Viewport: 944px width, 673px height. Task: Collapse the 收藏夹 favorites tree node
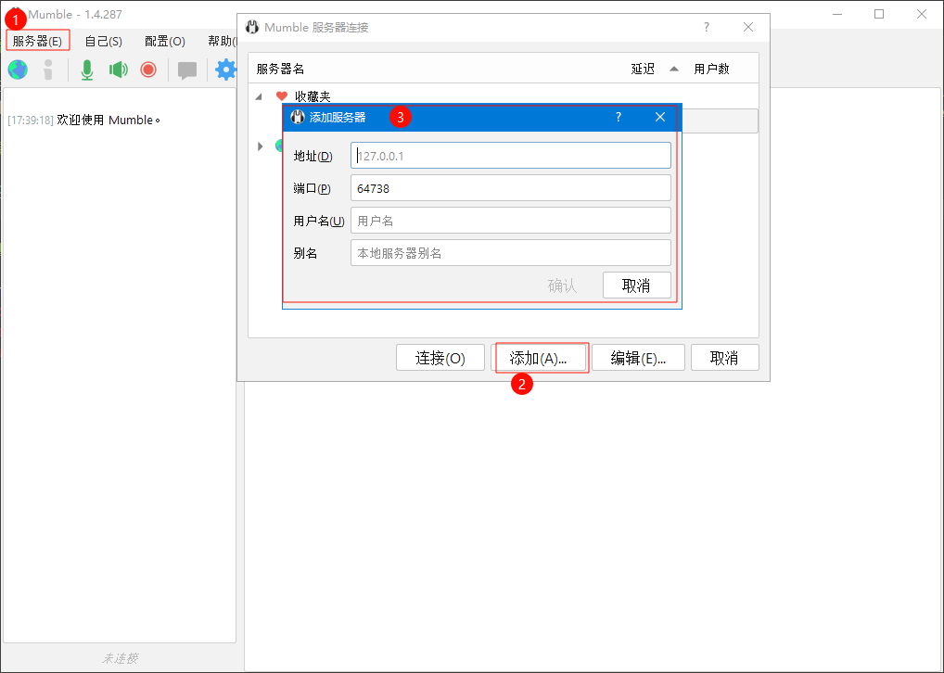(259, 96)
